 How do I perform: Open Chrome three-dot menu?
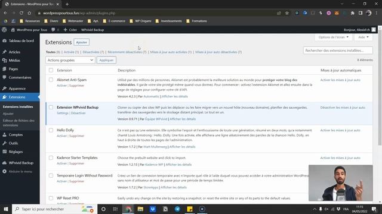click(377, 13)
